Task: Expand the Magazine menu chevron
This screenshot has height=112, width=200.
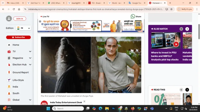Action: coord(30,58)
